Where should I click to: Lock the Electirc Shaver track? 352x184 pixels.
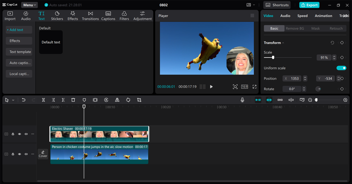point(13,134)
